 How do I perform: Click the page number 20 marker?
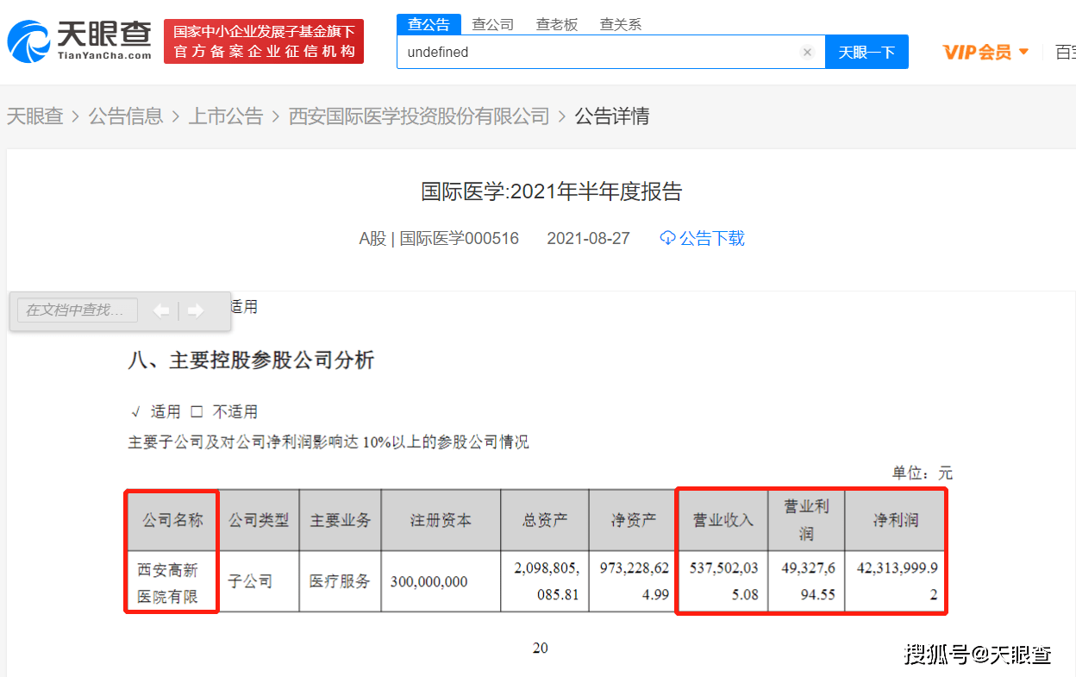(x=541, y=648)
